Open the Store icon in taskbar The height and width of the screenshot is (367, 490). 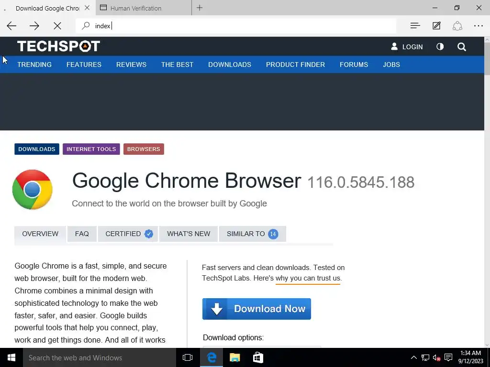point(258,357)
